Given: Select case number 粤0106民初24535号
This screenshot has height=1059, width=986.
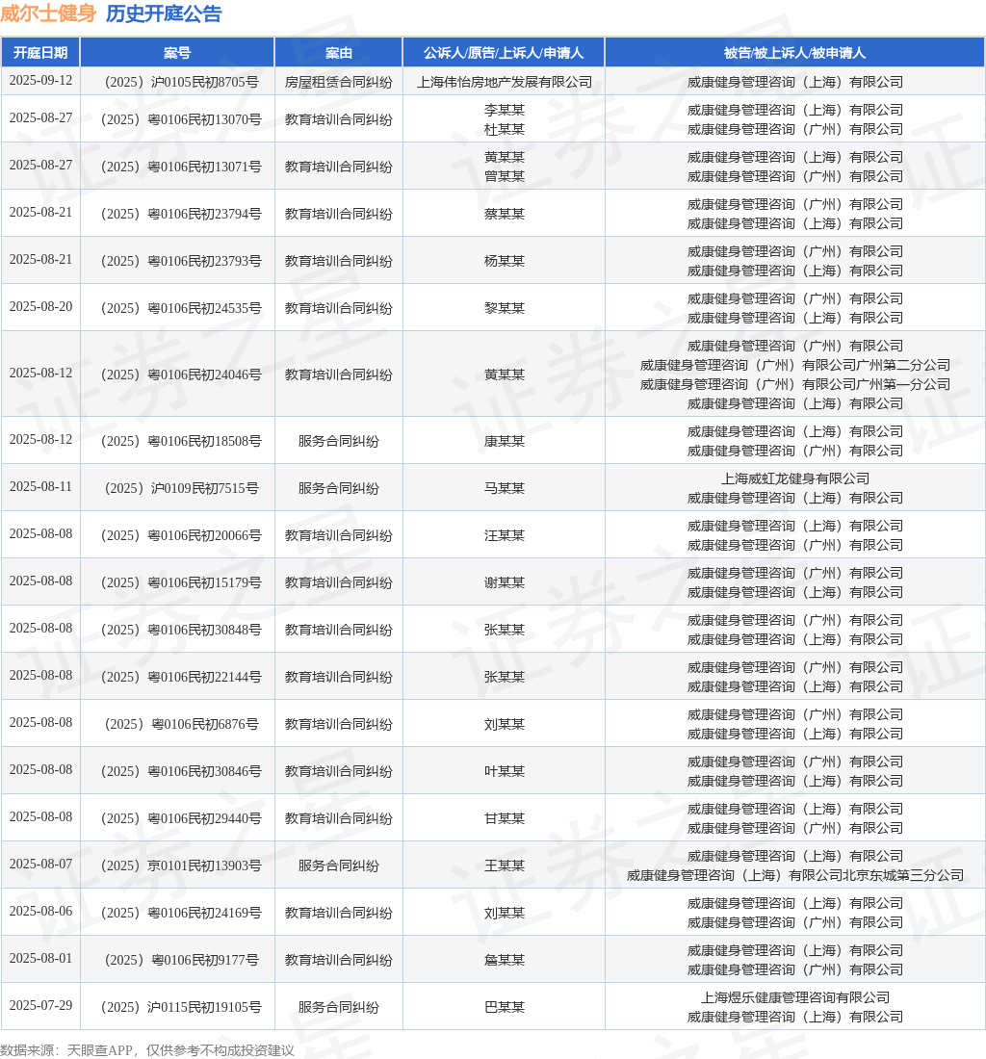Looking at the screenshot, I should tap(181, 309).
